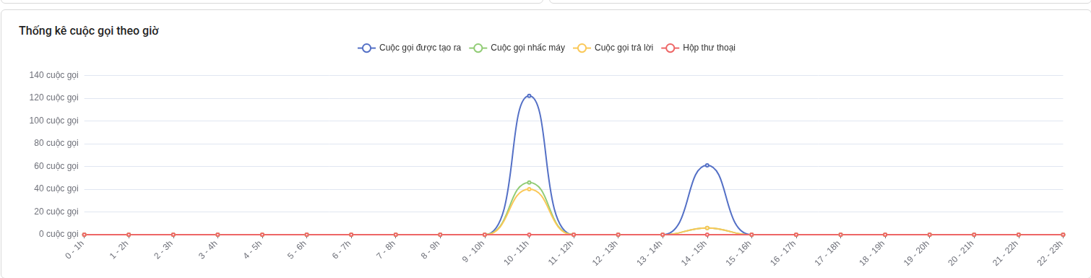Click the '3 - 4h' hour label
The width and height of the screenshot is (1091, 278).
pos(208,250)
